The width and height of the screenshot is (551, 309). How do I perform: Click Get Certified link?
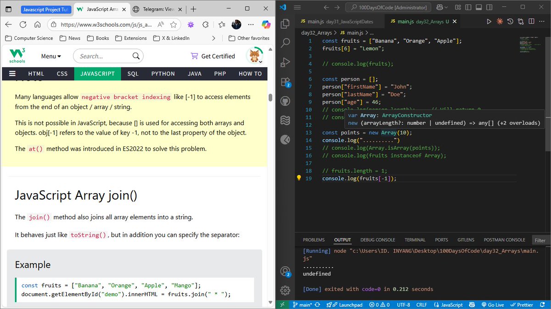(x=213, y=56)
